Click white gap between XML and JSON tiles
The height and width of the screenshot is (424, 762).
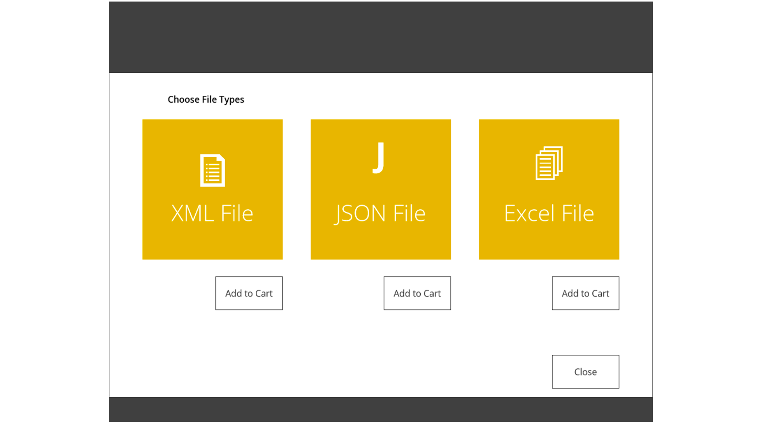point(297,189)
